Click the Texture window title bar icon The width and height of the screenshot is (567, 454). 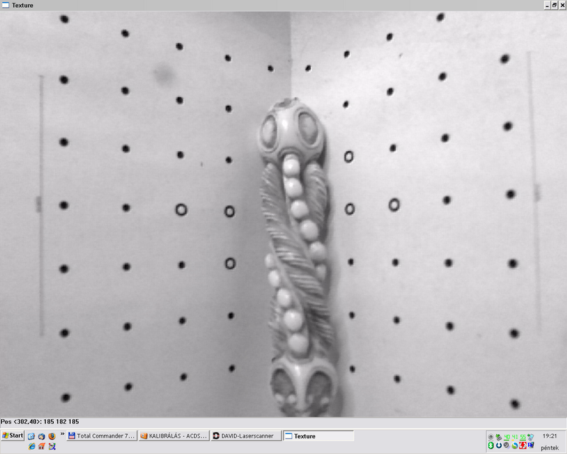tap(6, 5)
